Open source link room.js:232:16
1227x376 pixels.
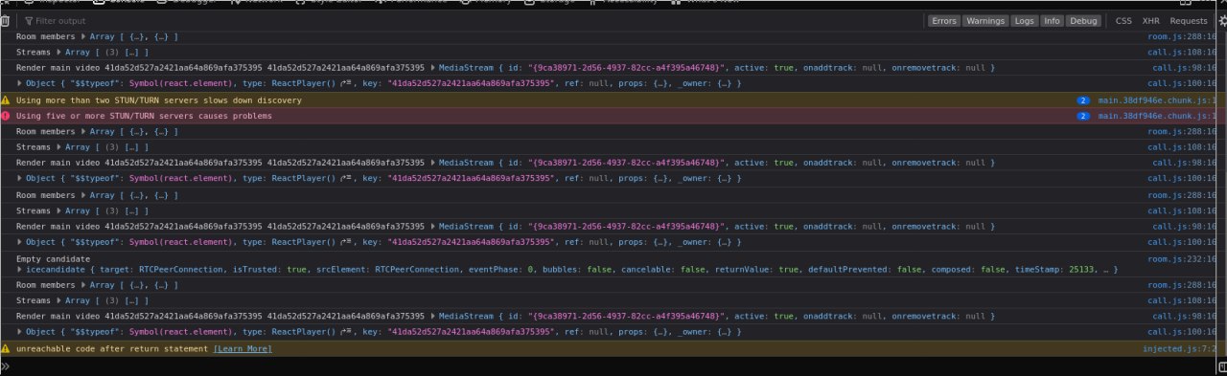tap(1182, 259)
